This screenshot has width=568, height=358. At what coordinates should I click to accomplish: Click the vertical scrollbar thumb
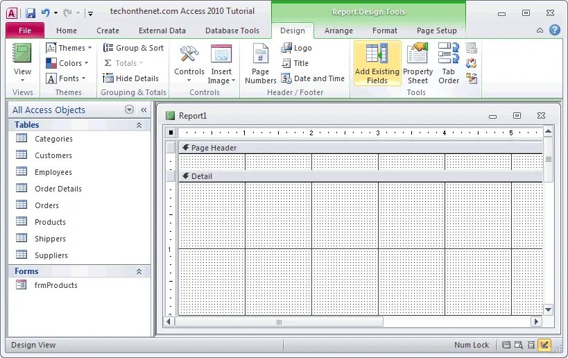point(548,159)
